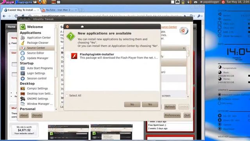Image resolution: width=250 pixels, height=141 pixels.
Task: Close the YouTube Iron Man 2 tab
Action: 76,10
